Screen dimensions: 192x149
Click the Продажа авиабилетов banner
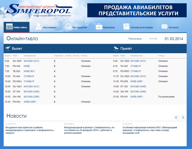pyautogui.click(x=137, y=10)
